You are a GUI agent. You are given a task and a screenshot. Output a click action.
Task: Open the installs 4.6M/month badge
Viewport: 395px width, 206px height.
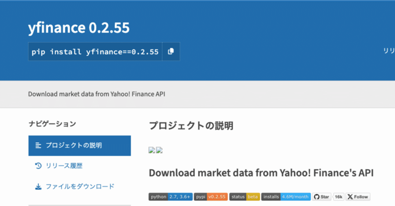pyautogui.click(x=286, y=196)
